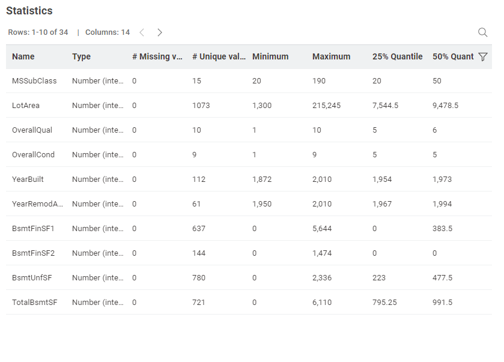Click BsmtFinSF2 unique values 144
Screen dimensions: 504x362
[x=199, y=253]
